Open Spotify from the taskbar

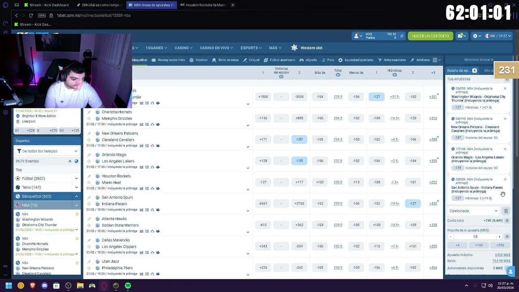point(128,286)
